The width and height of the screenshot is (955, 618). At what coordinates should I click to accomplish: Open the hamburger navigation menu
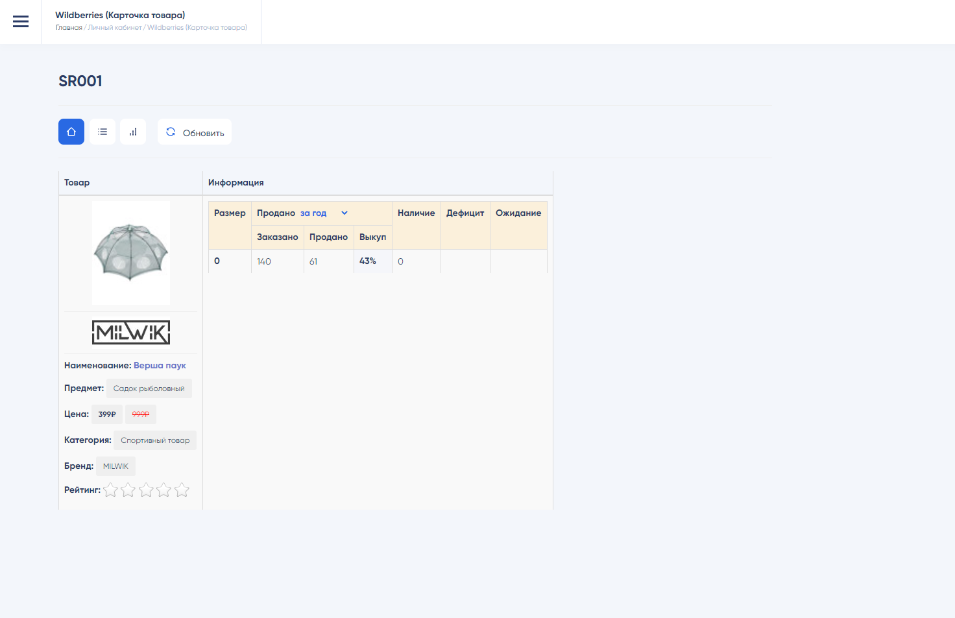tap(21, 21)
